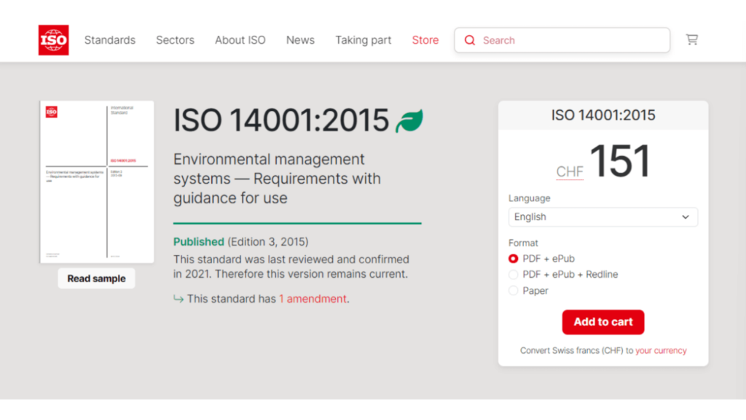Click the green leaf sustainability icon
This screenshot has height=420, width=746.
[409, 120]
